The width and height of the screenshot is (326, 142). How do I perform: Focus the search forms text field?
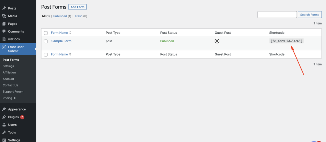click(x=277, y=15)
